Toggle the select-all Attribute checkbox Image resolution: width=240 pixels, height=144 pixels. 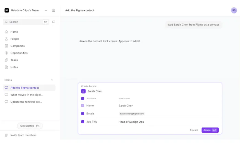point(83,98)
